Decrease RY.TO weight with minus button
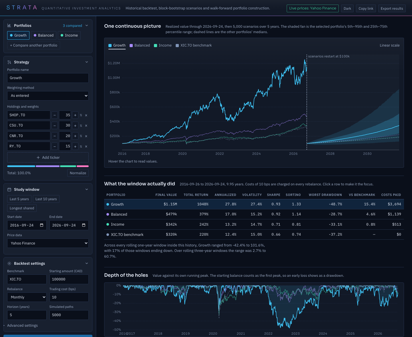This screenshot has width=412, height=337. 55,146
